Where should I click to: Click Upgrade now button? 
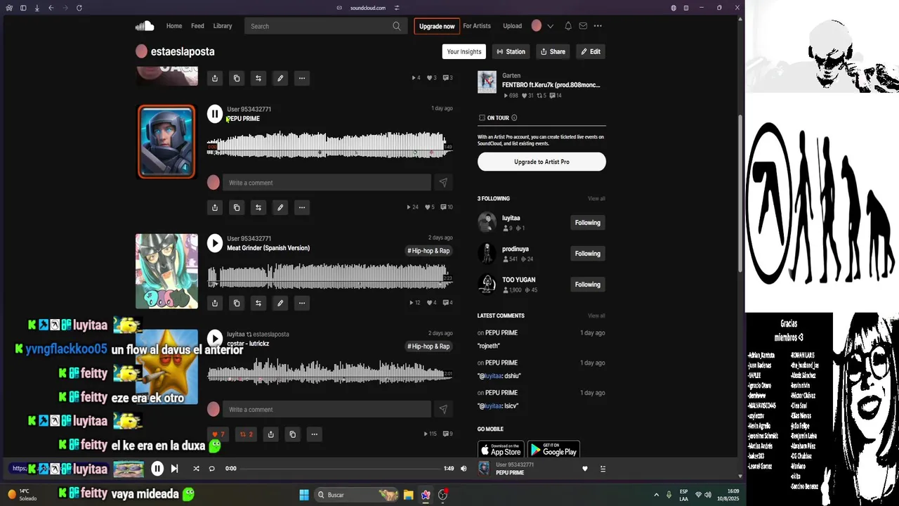437,26
